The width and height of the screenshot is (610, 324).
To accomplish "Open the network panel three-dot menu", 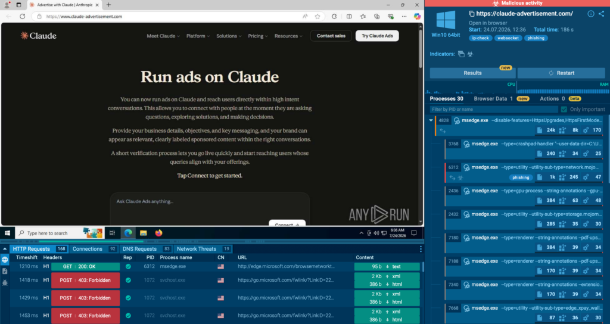I will (421, 249).
